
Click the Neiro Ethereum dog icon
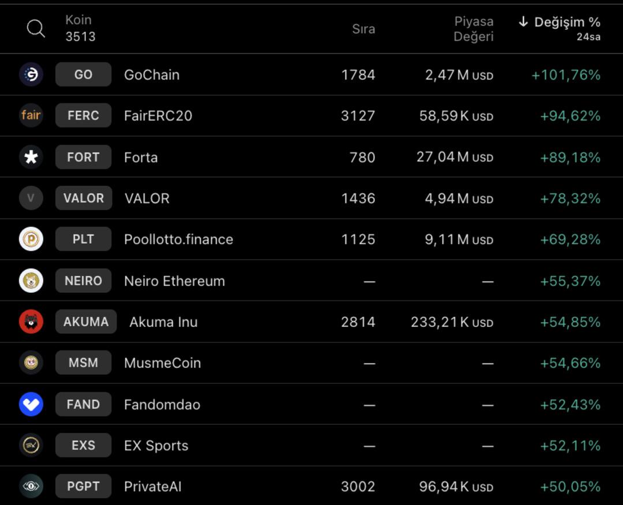(x=31, y=281)
